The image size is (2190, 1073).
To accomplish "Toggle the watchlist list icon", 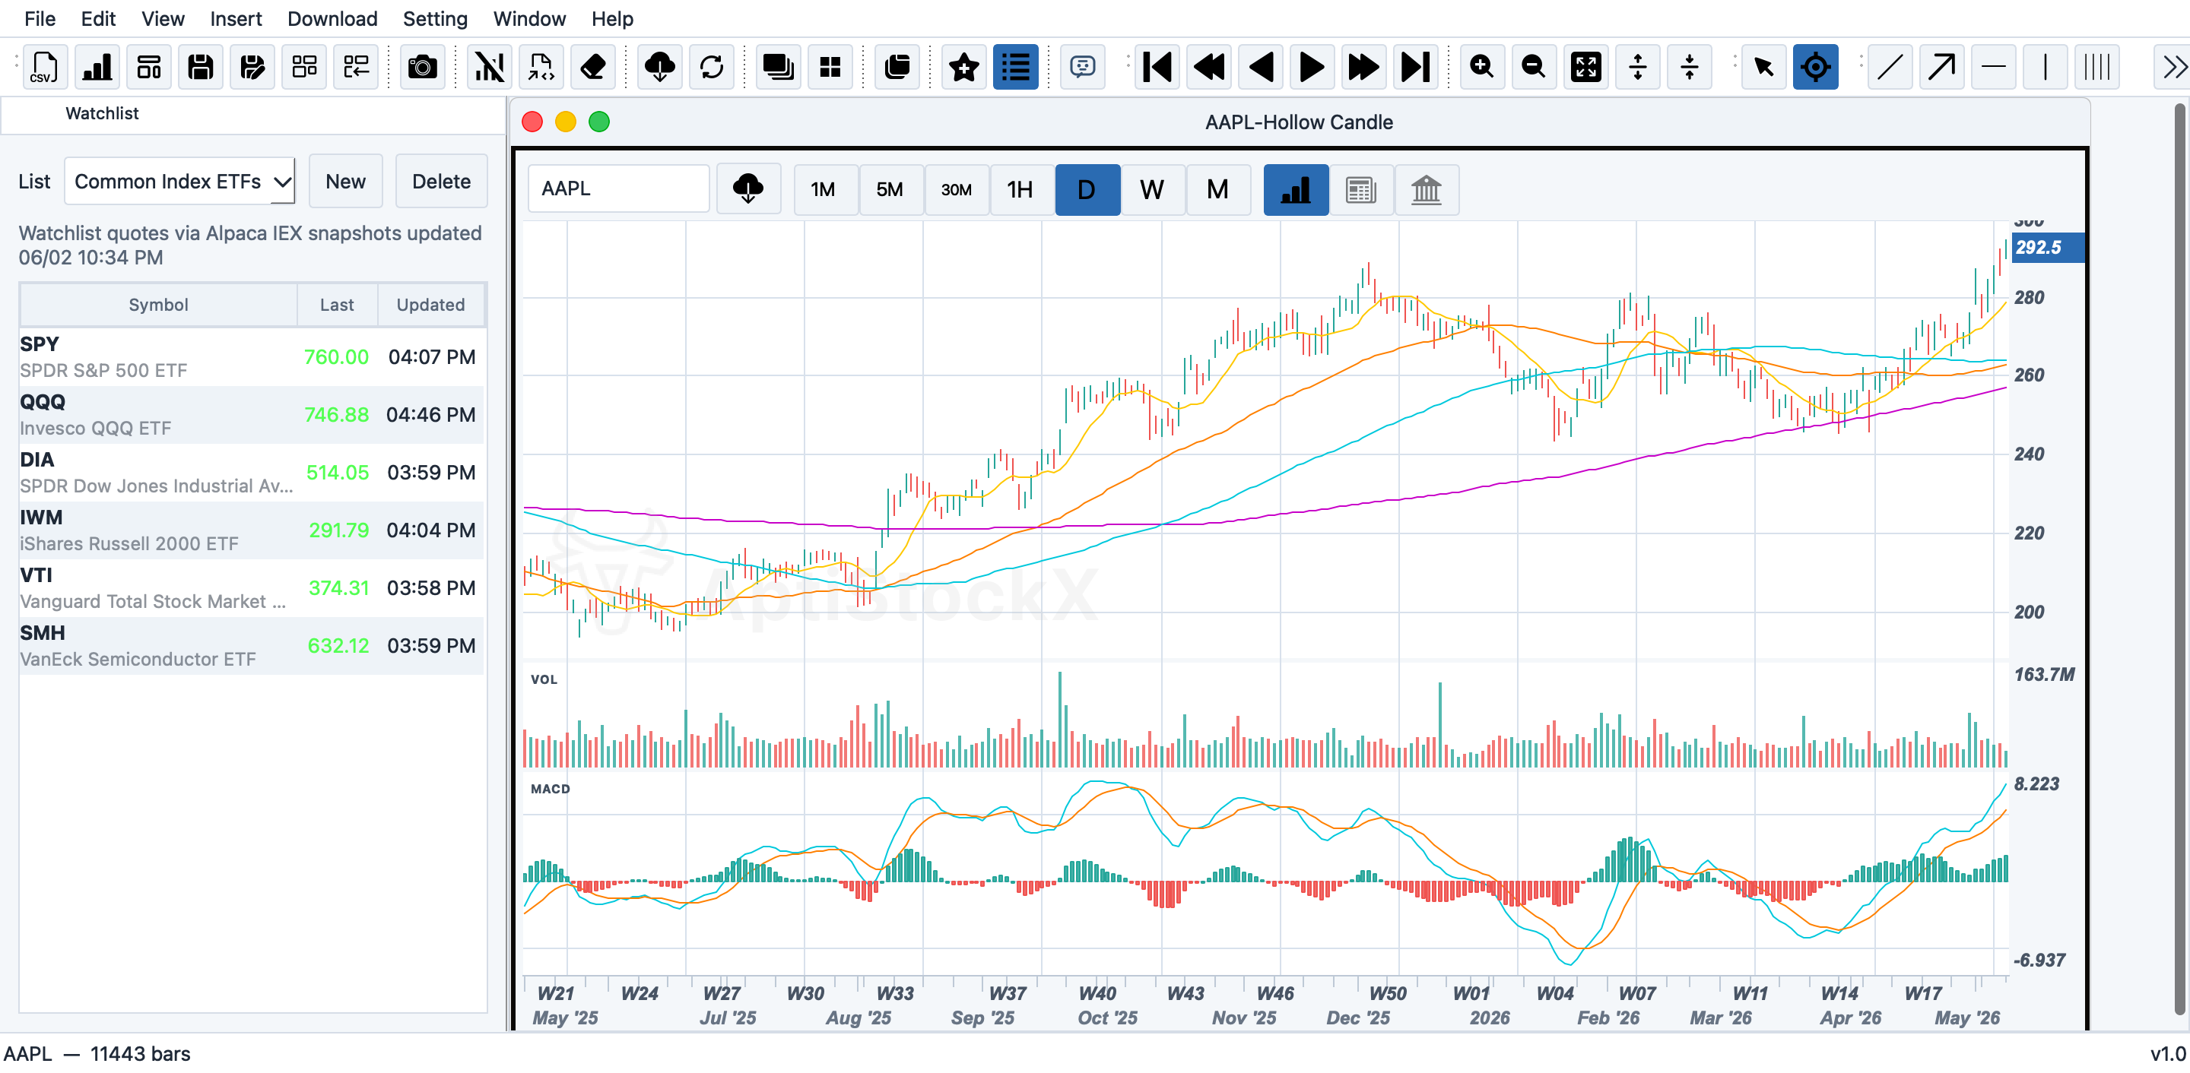I will coord(1016,66).
